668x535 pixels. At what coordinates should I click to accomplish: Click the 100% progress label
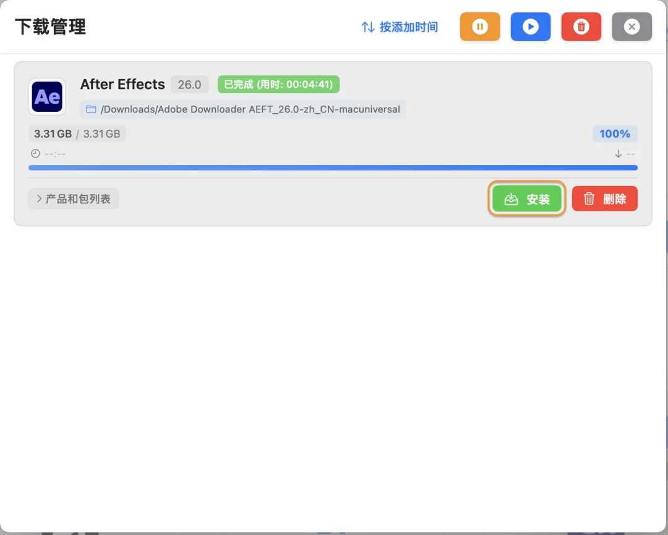pyautogui.click(x=615, y=133)
